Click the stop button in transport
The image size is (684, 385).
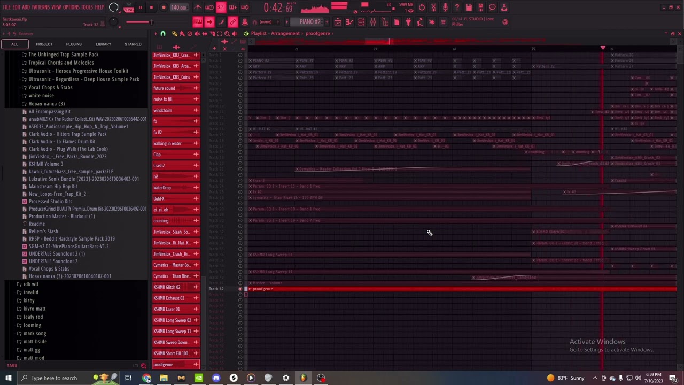tap(152, 7)
